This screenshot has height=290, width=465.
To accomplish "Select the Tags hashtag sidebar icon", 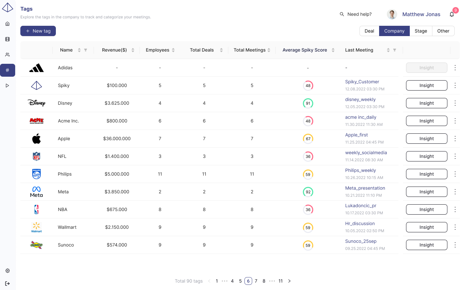I will [x=7, y=70].
